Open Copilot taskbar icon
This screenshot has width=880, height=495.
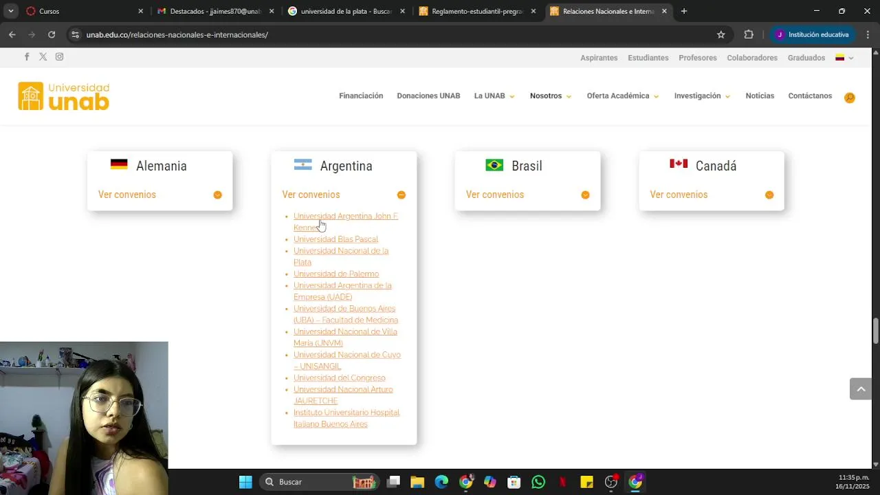pyautogui.click(x=489, y=482)
